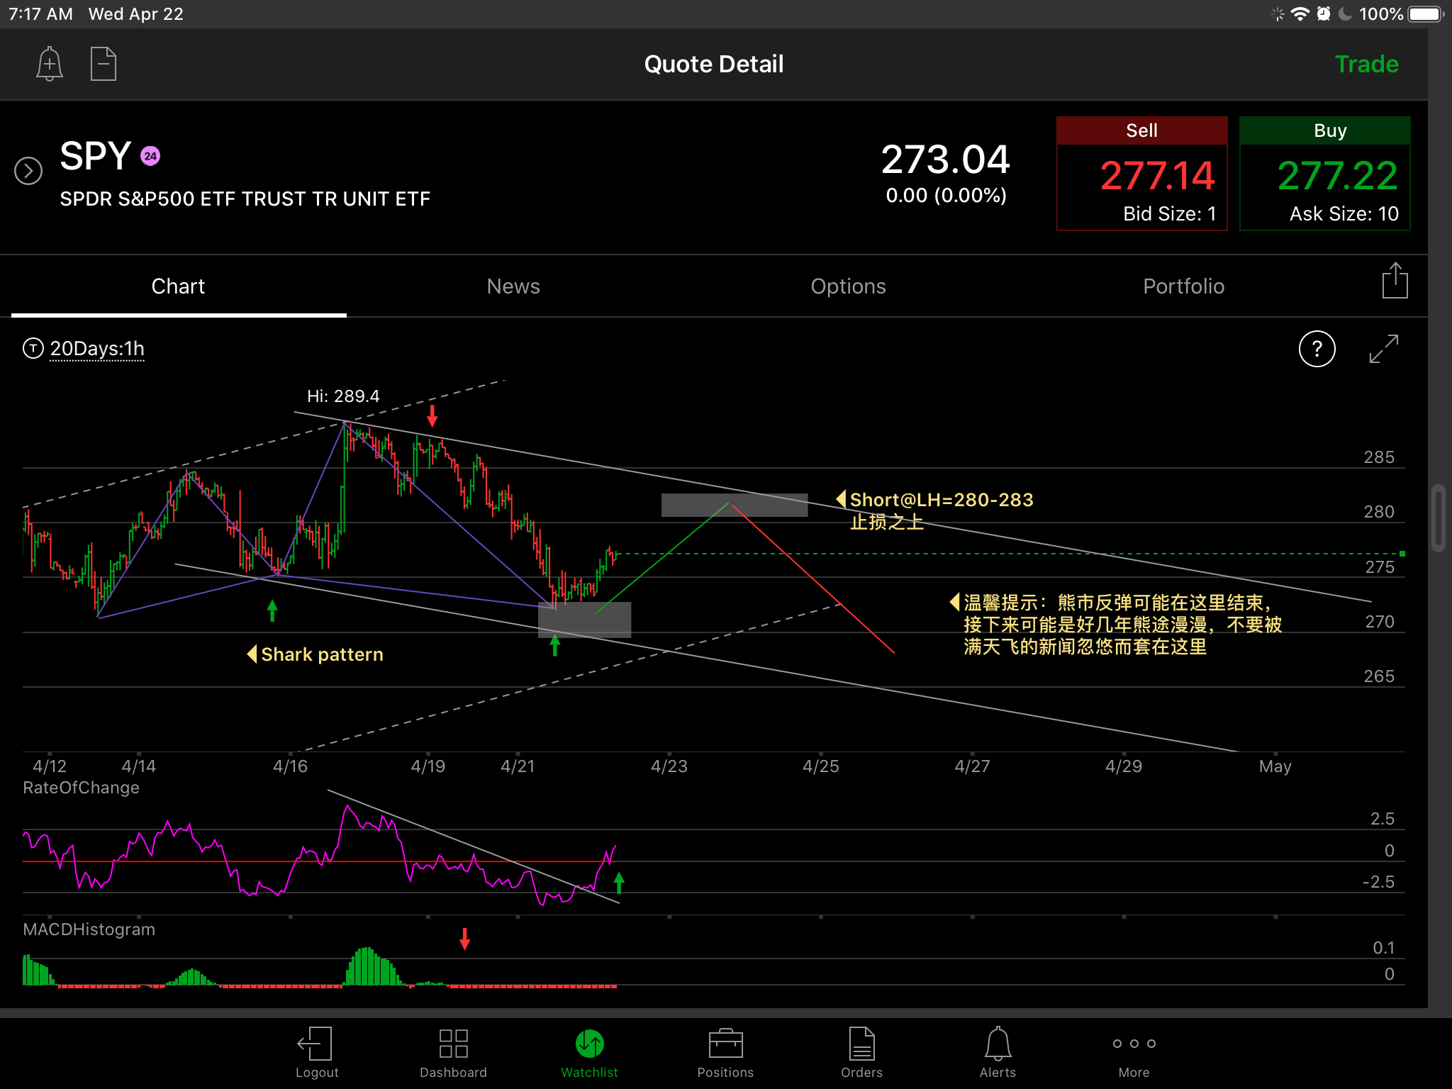Tap the RateOfChange indicator label
This screenshot has width=1452, height=1089.
81,788
